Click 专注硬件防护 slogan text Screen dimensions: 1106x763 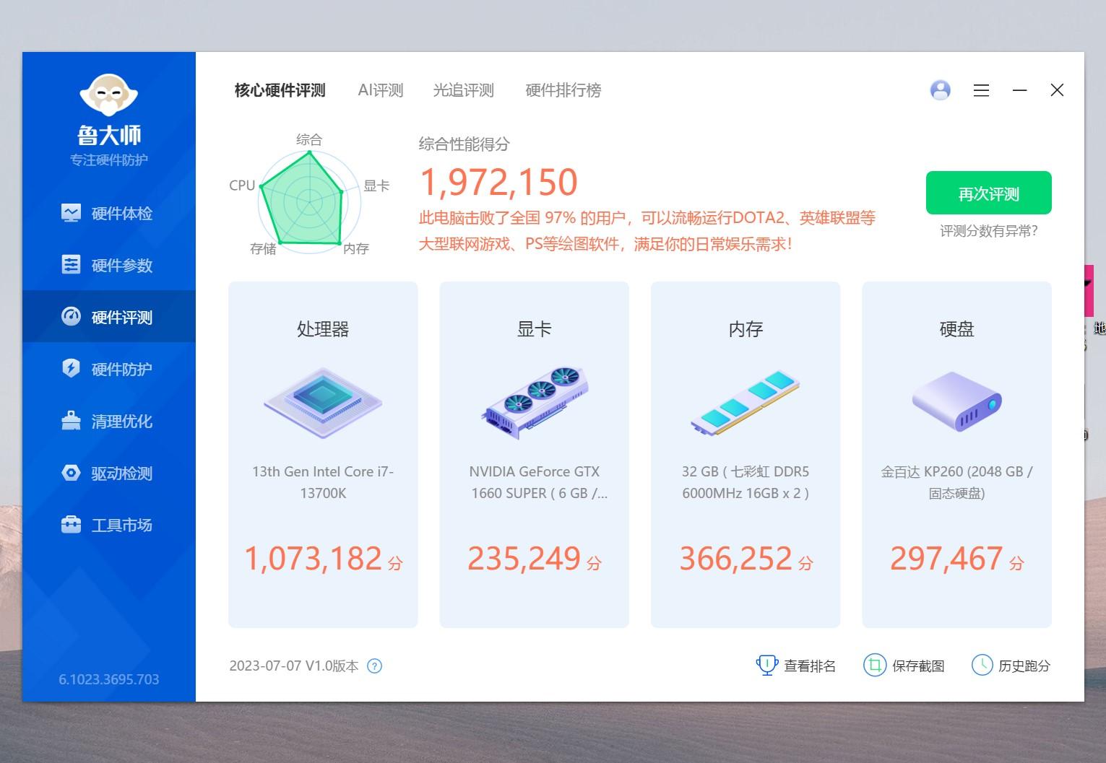point(109,160)
